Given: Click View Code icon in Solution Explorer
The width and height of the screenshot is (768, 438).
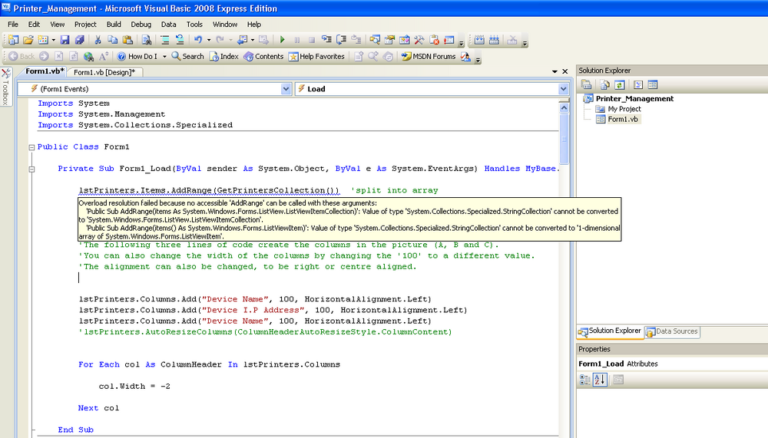Looking at the screenshot, I should pyautogui.click(x=637, y=84).
